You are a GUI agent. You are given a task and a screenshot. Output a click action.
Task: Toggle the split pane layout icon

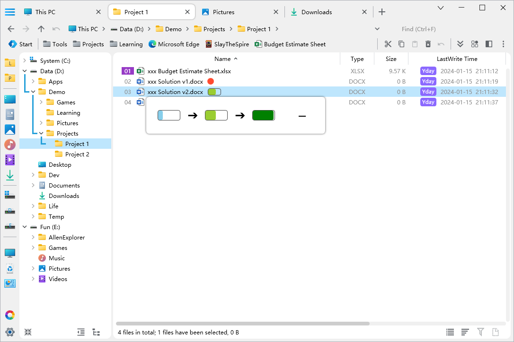click(489, 44)
